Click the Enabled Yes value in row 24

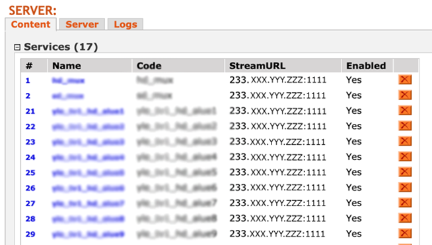pos(354,157)
